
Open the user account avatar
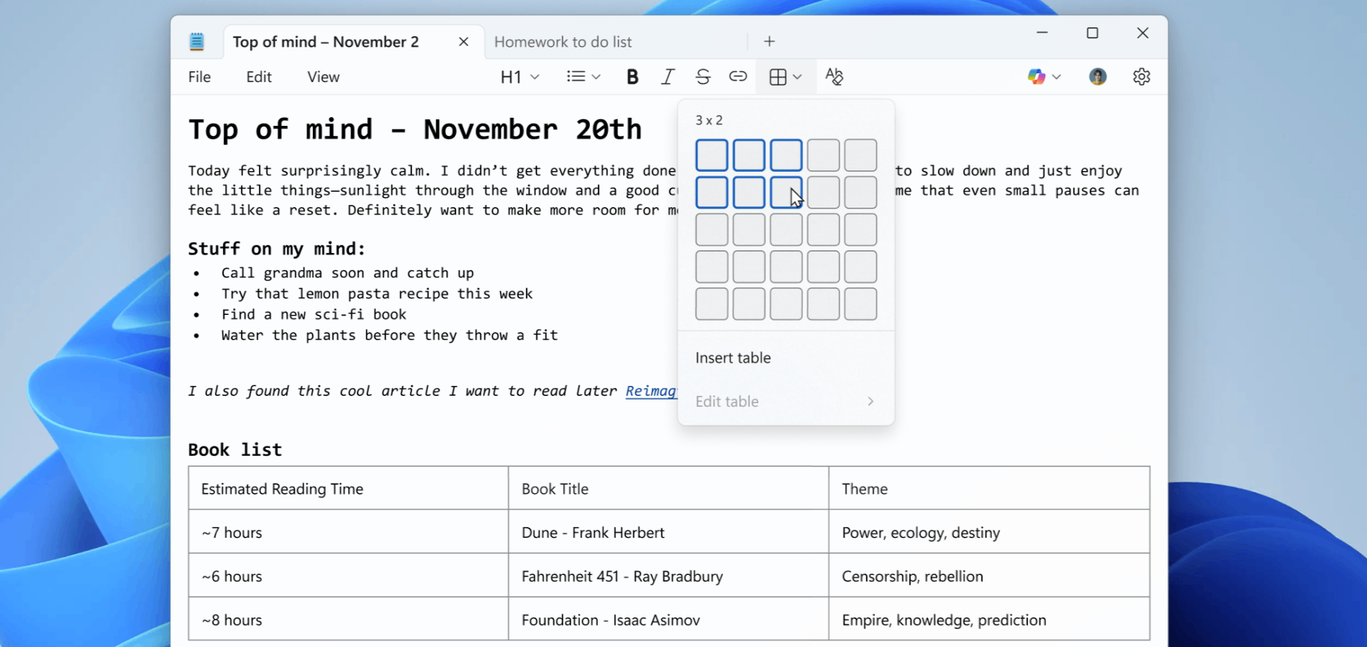click(1098, 77)
